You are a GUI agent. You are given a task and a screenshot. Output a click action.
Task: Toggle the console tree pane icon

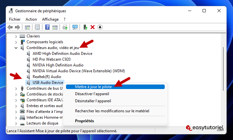28,27
